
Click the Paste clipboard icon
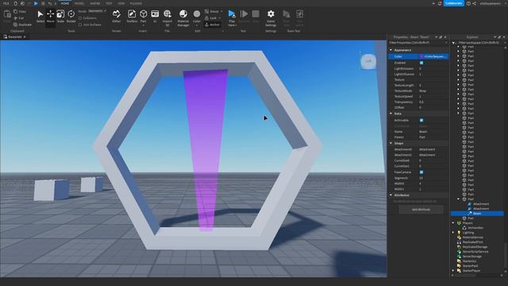coord(7,16)
